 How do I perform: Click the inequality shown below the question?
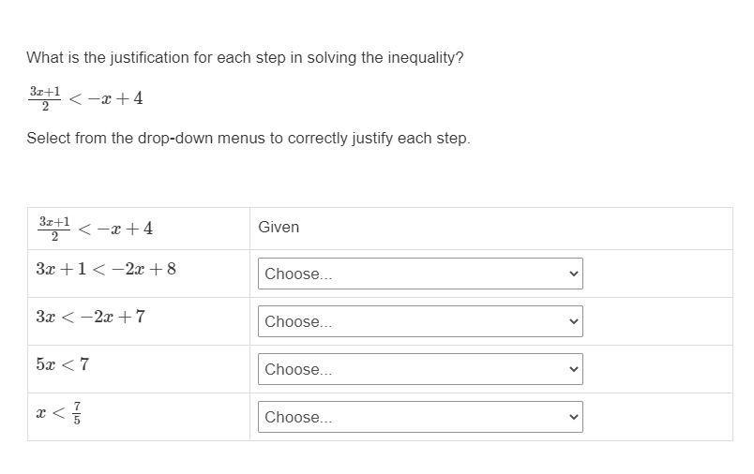click(85, 97)
